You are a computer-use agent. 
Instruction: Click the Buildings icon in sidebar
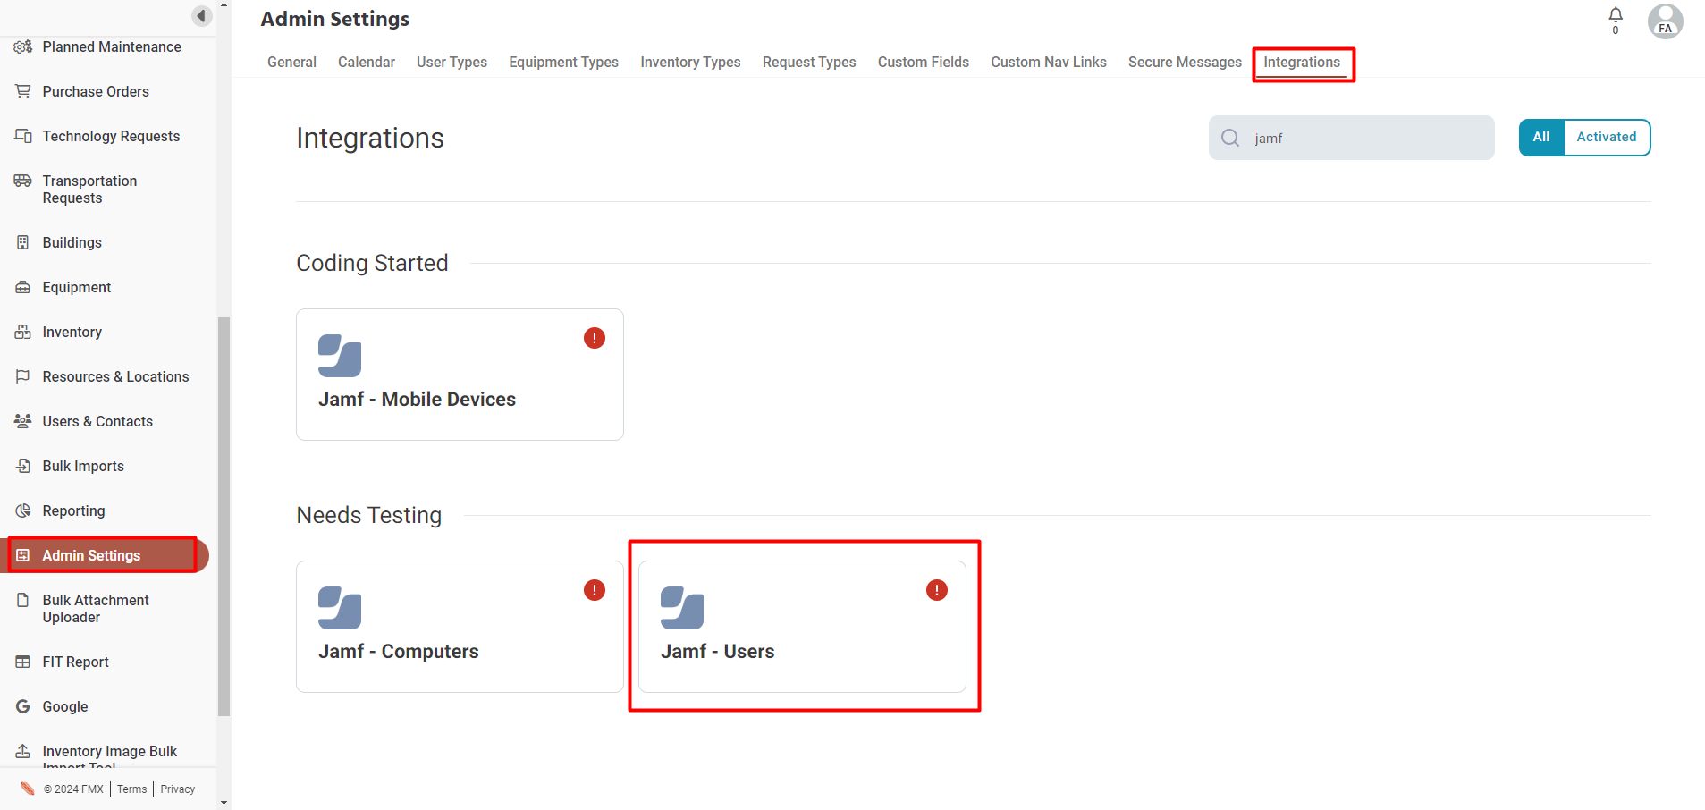point(23,242)
